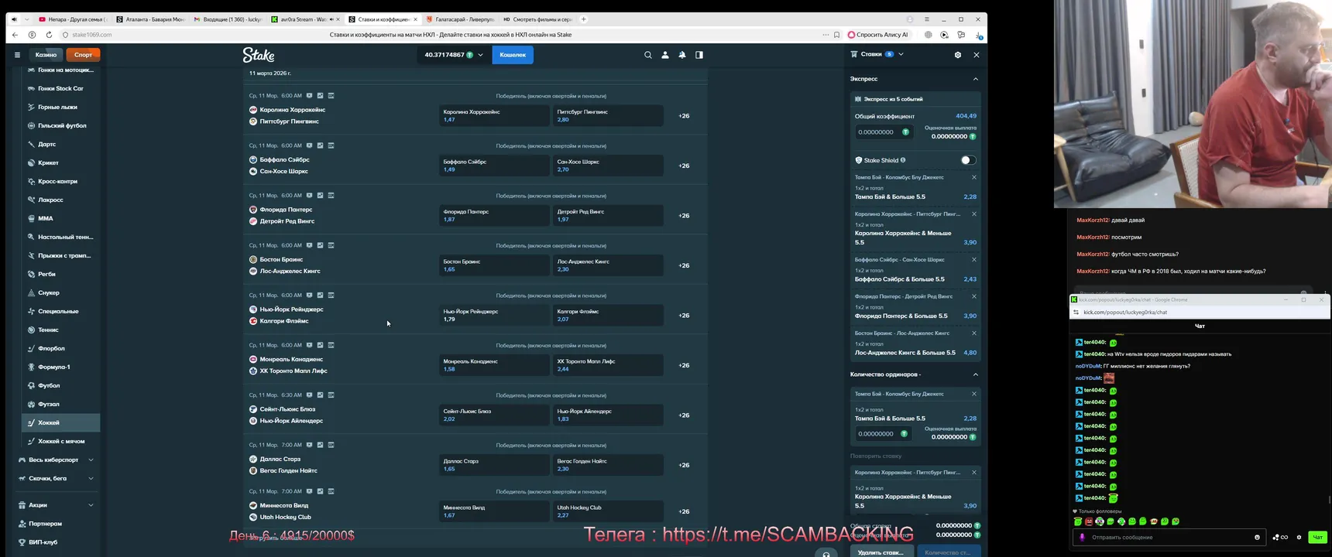
Task: Open the user profile icon in header
Action: tap(665, 55)
